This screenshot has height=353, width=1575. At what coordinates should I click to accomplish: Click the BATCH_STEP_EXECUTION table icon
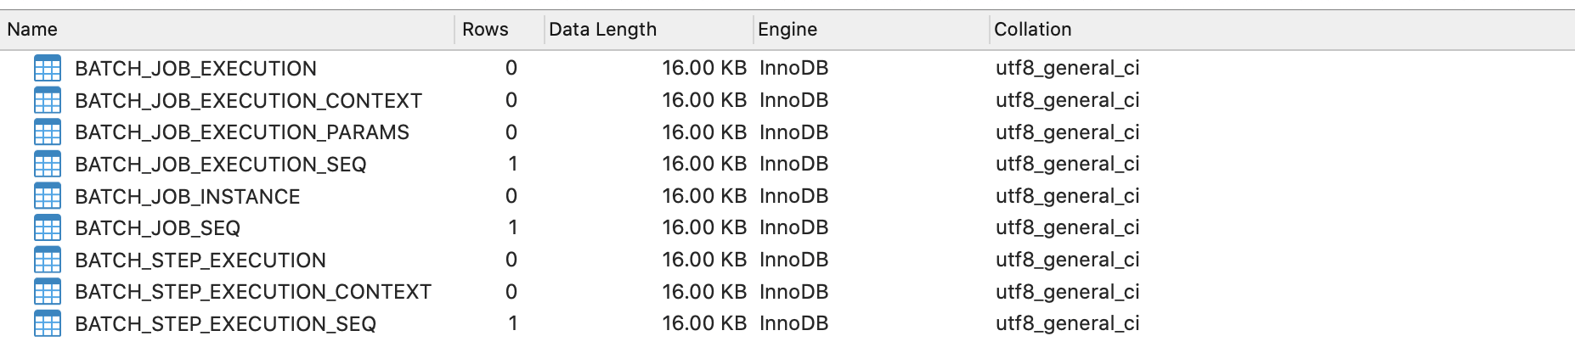point(48,260)
